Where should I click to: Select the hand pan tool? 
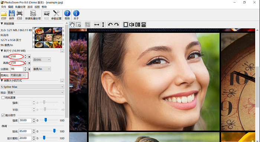point(72,25)
